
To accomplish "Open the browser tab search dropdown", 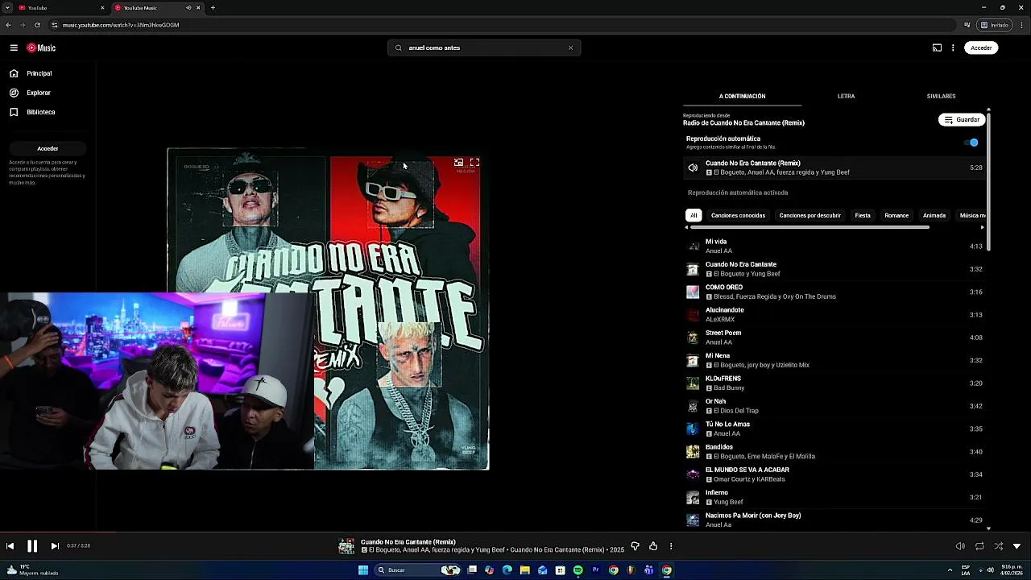I will coord(7,7).
